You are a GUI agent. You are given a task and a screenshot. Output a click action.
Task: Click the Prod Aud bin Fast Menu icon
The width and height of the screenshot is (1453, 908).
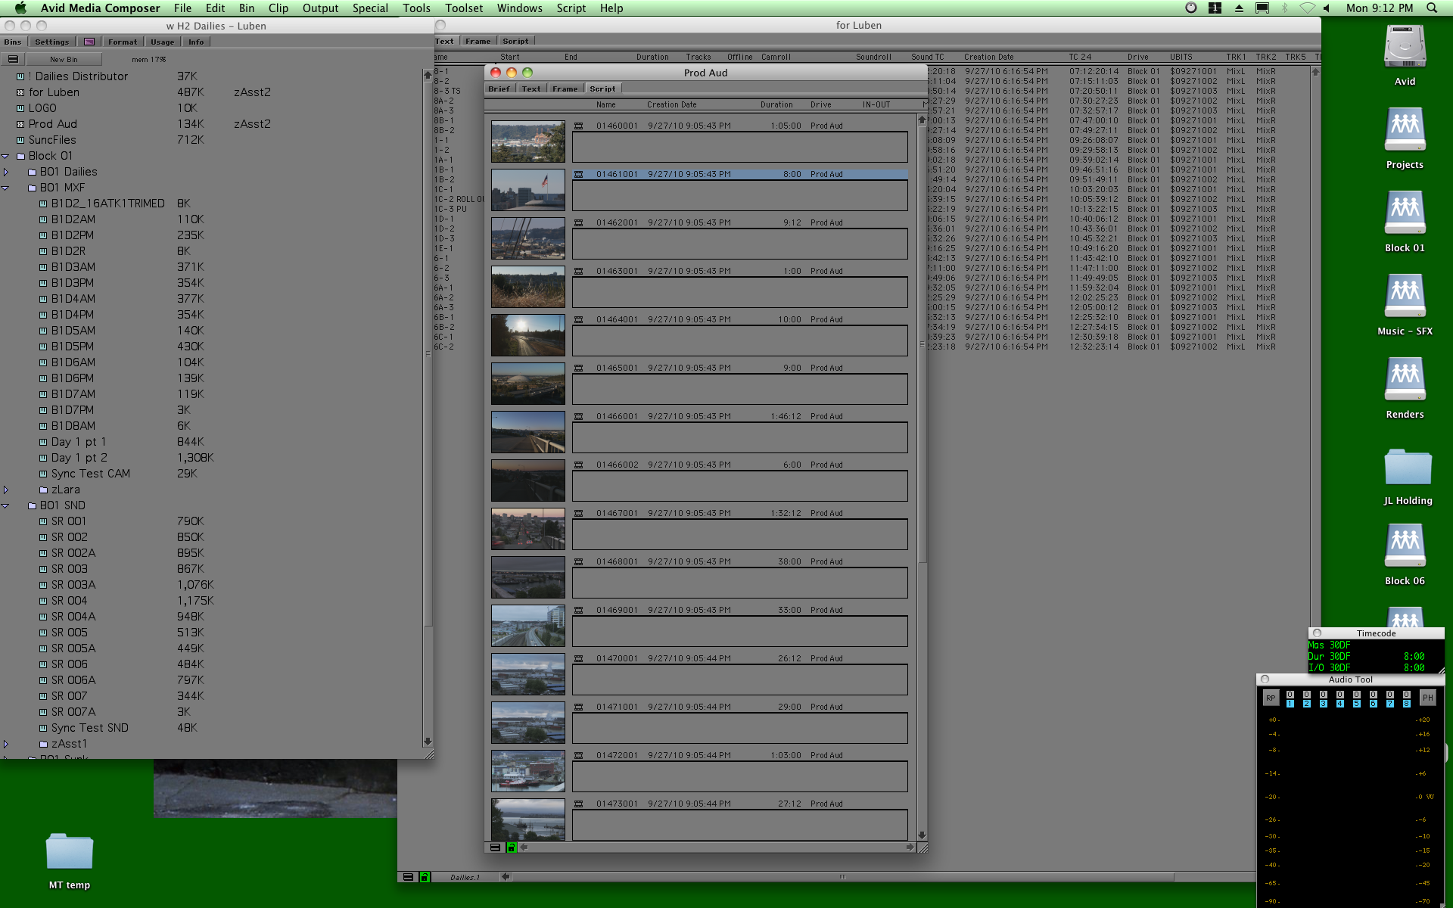(495, 847)
